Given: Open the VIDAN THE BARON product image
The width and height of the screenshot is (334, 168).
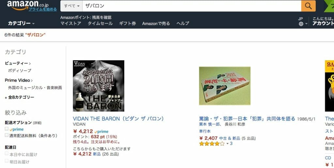Looking at the screenshot, I should [x=99, y=86].
